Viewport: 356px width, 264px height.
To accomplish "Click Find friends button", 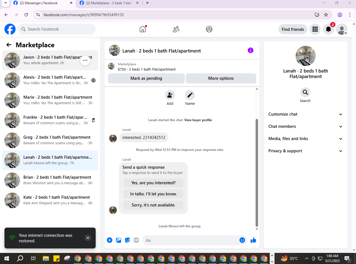I will [293, 29].
